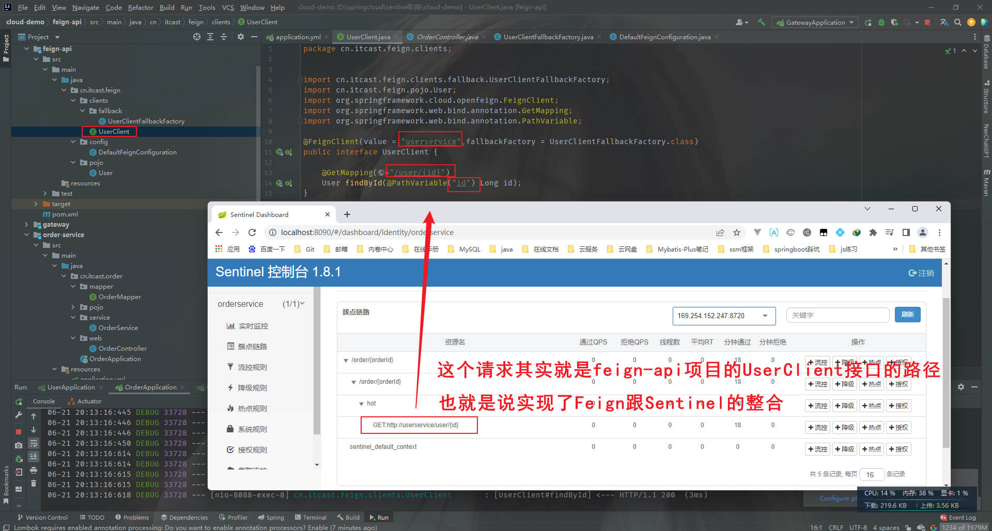Image resolution: width=992 pixels, height=531 pixels.
Task: Toggle the Project tool window stripe button
Action: pyautogui.click(x=6, y=48)
